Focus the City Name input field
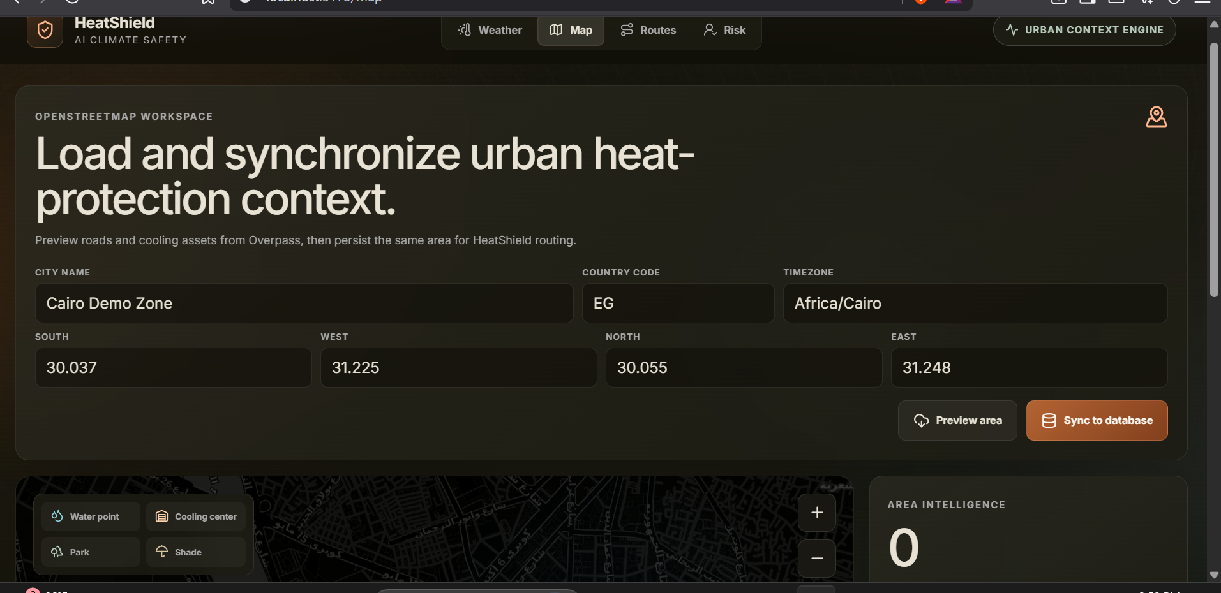Screen dimensions: 1221x593 [304, 303]
